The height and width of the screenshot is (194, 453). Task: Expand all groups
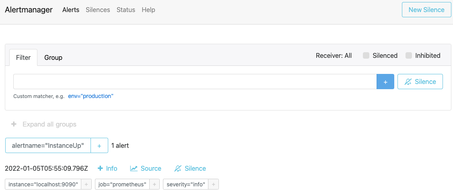(x=43, y=125)
